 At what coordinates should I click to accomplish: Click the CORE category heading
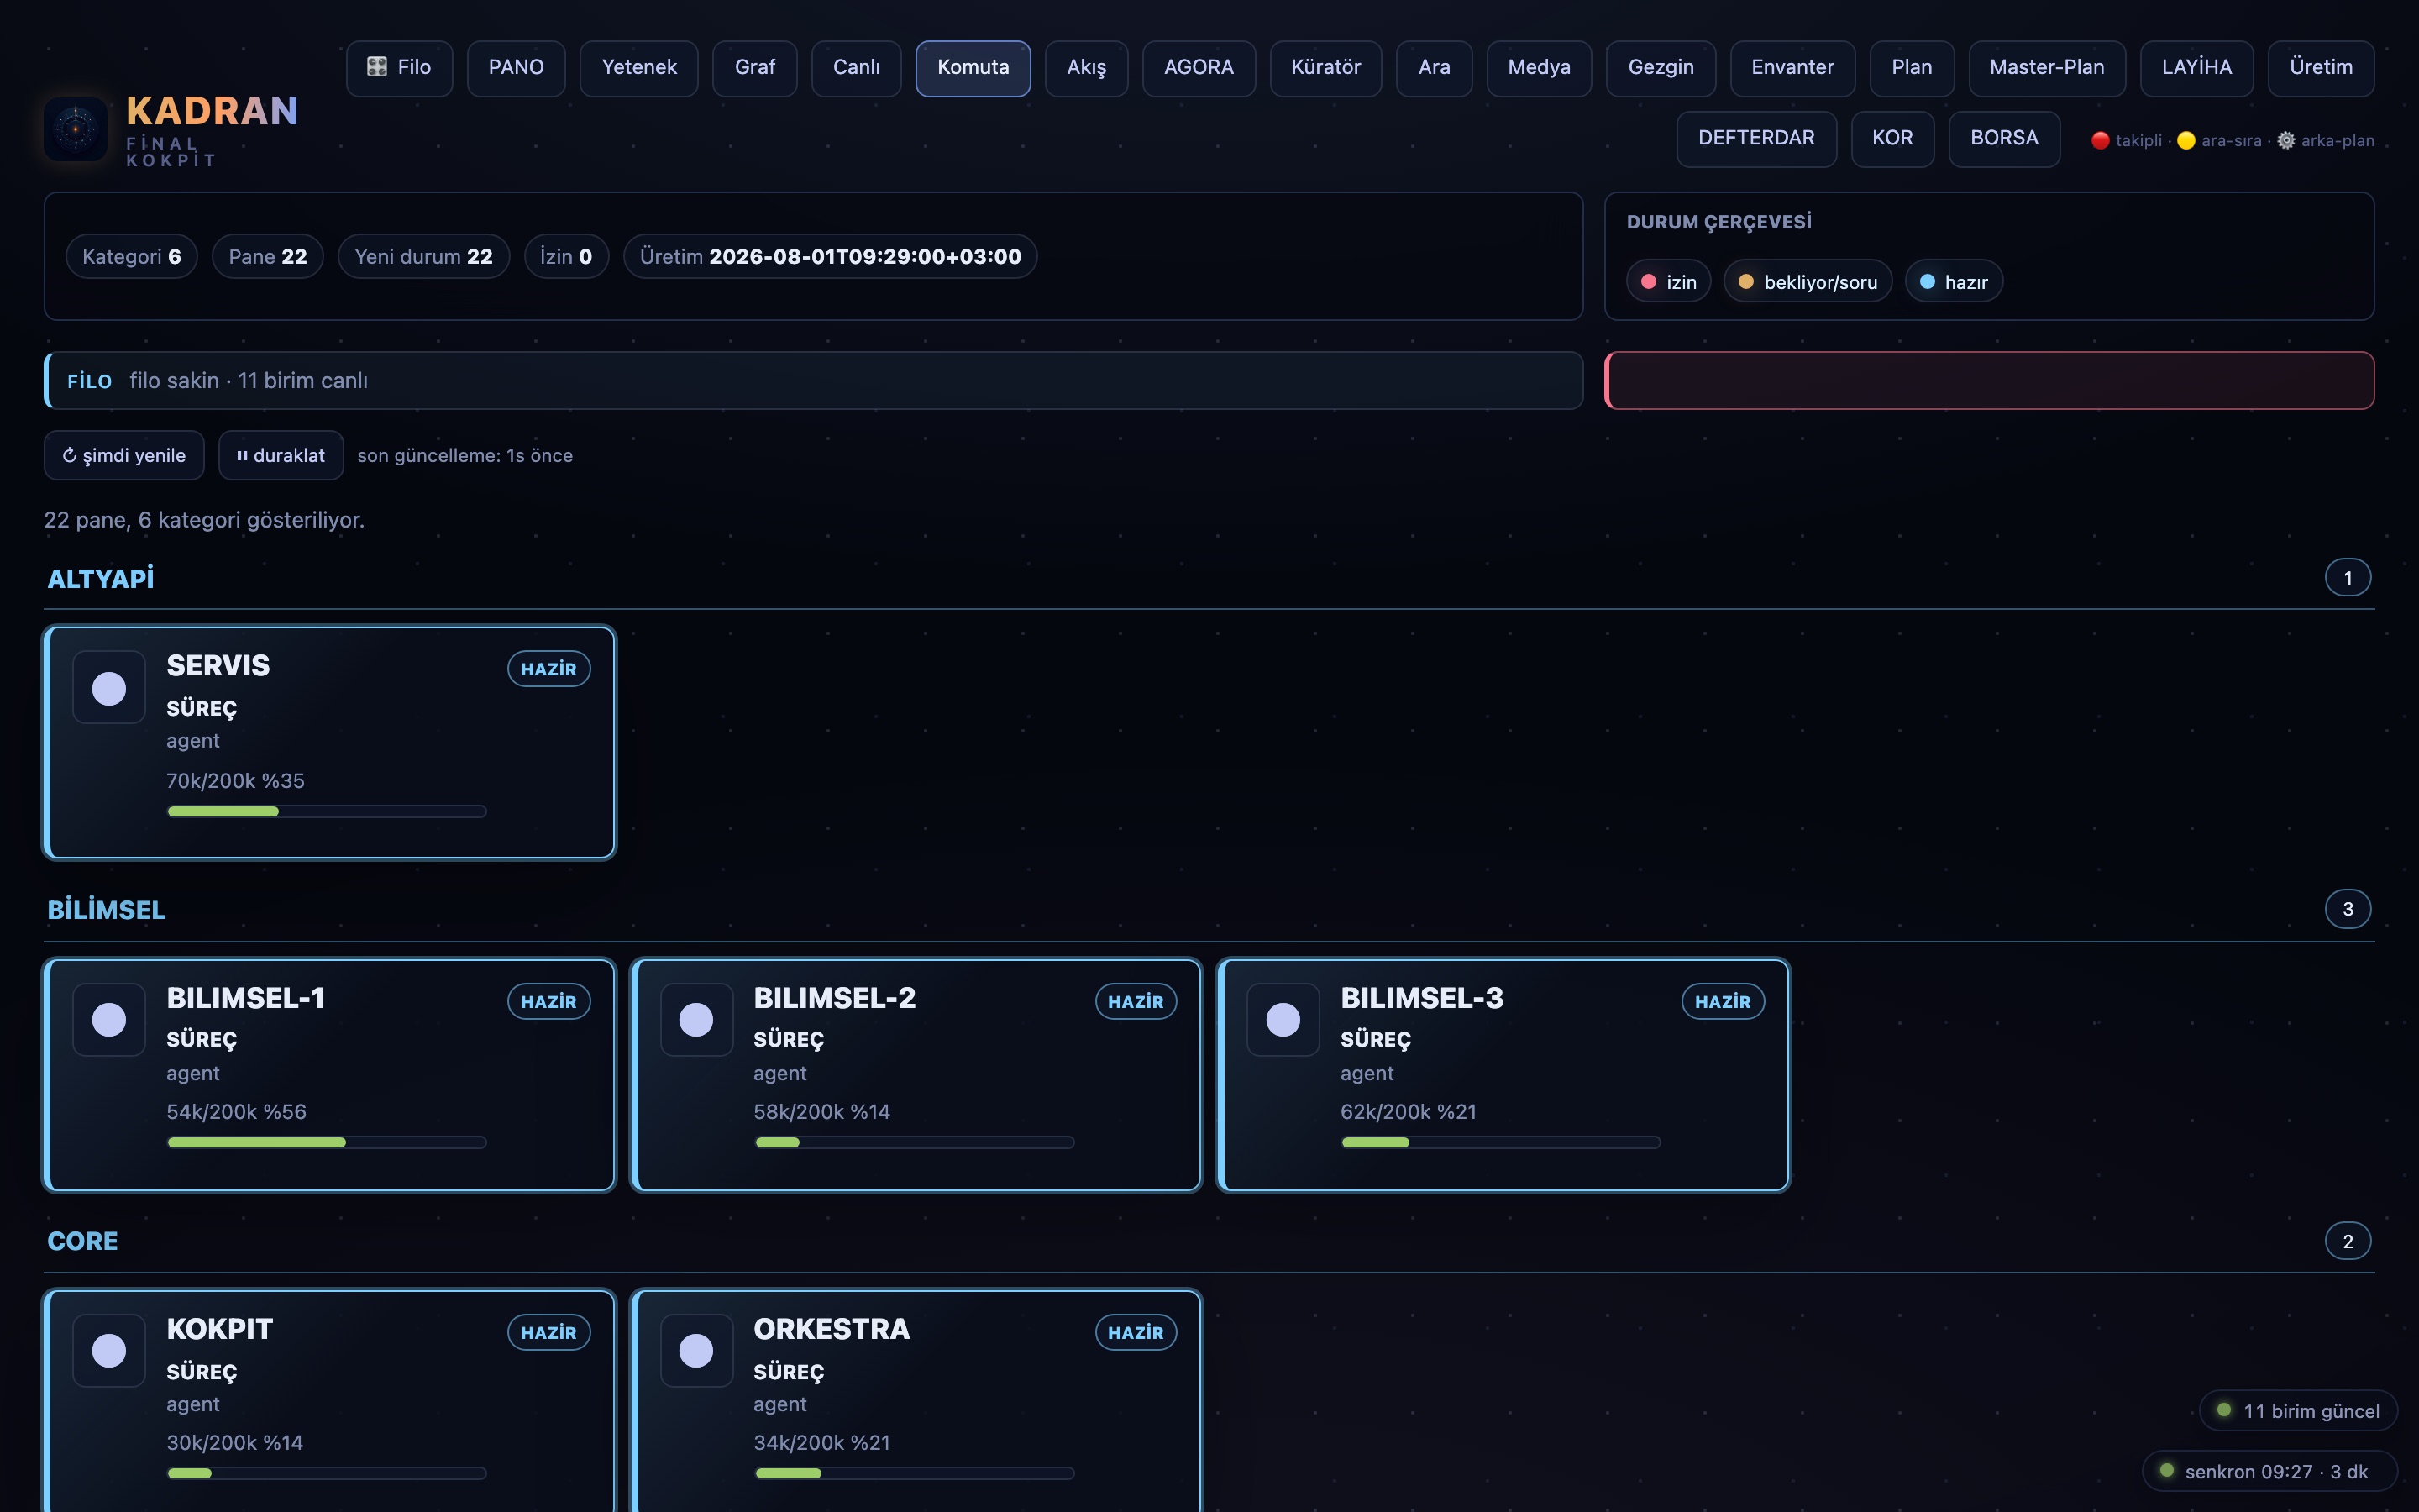(83, 1241)
